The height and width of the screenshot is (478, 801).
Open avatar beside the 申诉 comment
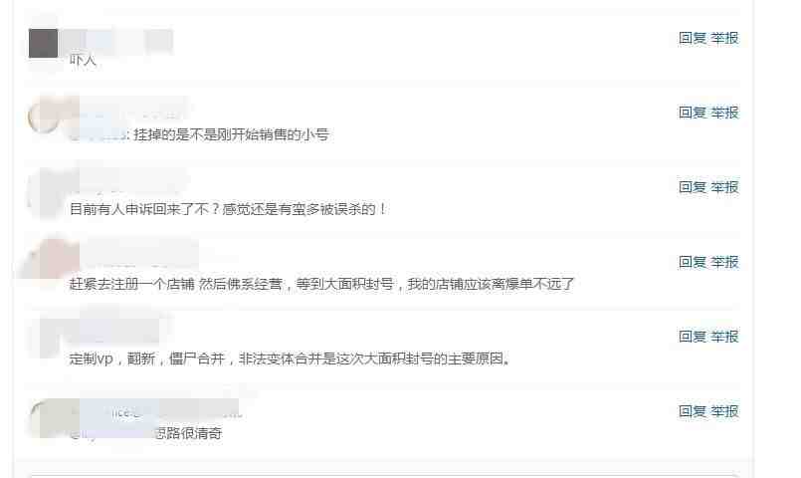click(x=44, y=192)
